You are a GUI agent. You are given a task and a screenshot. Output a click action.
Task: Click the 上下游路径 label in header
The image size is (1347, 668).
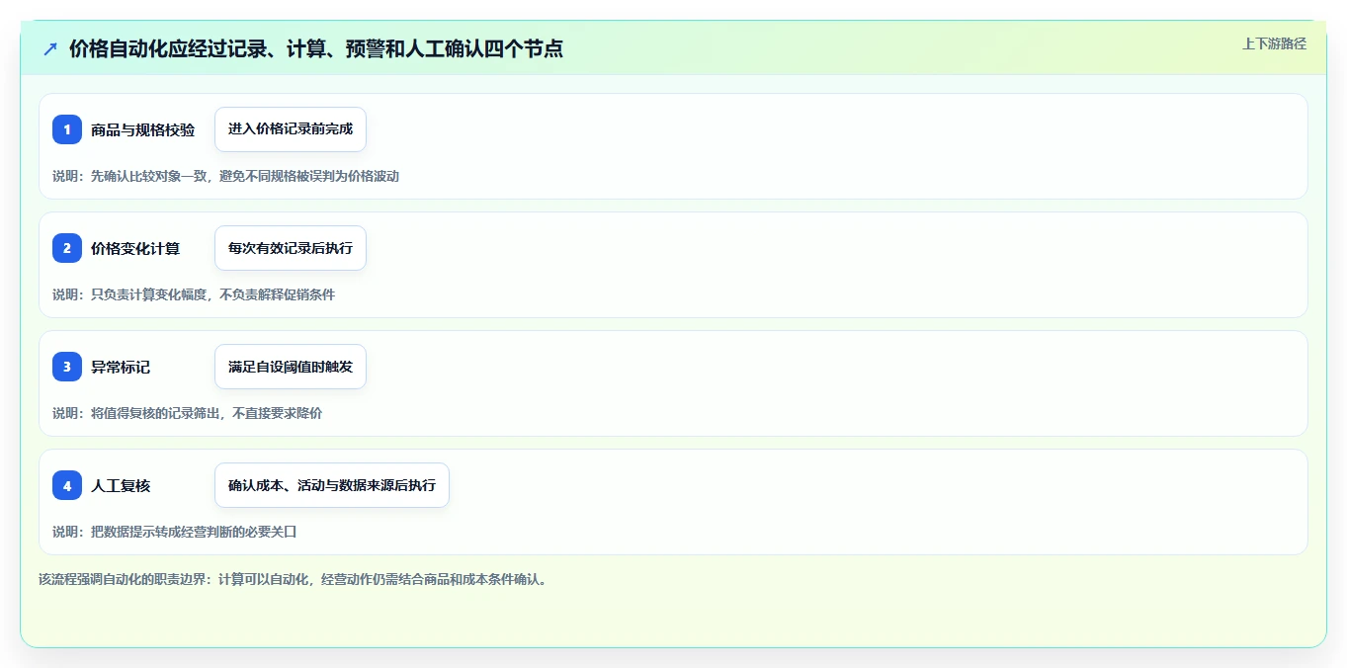[1274, 43]
